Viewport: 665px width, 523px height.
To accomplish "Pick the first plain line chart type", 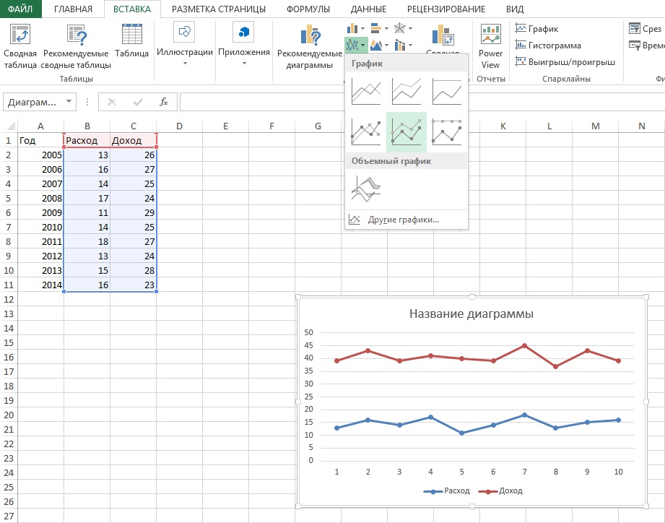I will tap(366, 92).
